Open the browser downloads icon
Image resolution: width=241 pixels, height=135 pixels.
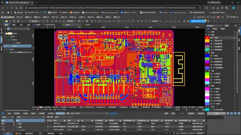click(x=218, y=8)
